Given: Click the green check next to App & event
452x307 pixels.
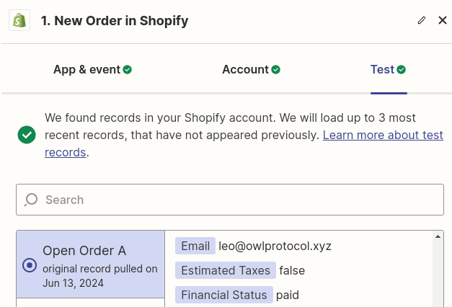Looking at the screenshot, I should pos(128,70).
